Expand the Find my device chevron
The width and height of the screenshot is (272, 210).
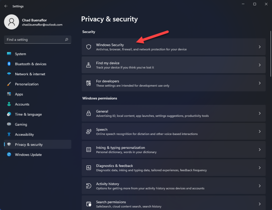[260, 65]
